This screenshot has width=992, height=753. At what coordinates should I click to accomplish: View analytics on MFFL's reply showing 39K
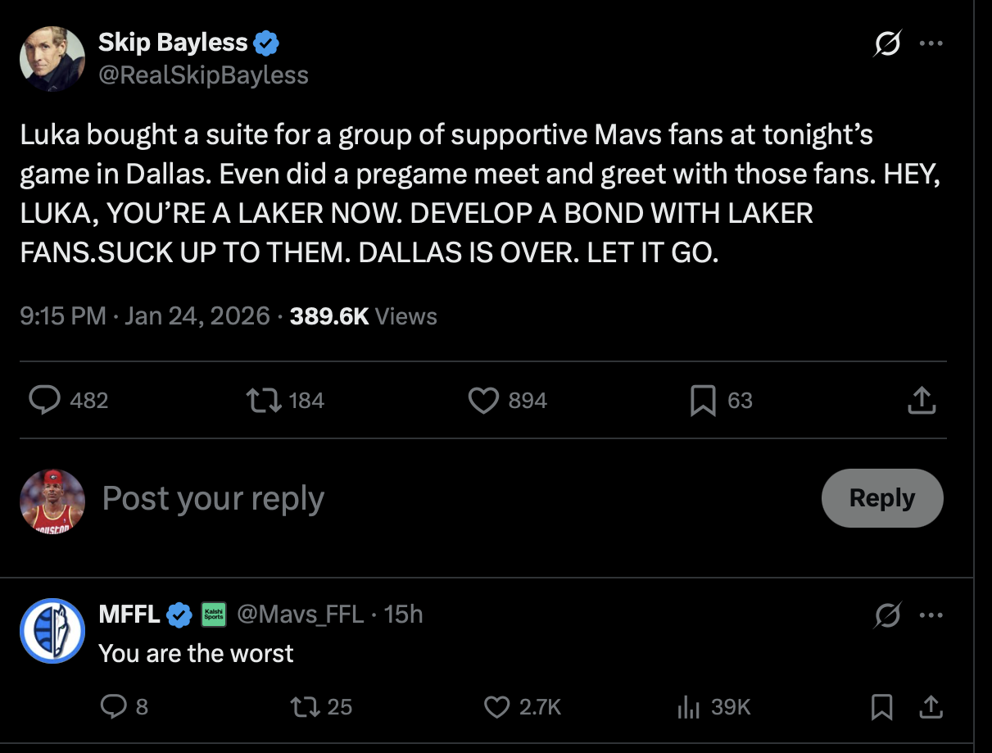point(691,706)
